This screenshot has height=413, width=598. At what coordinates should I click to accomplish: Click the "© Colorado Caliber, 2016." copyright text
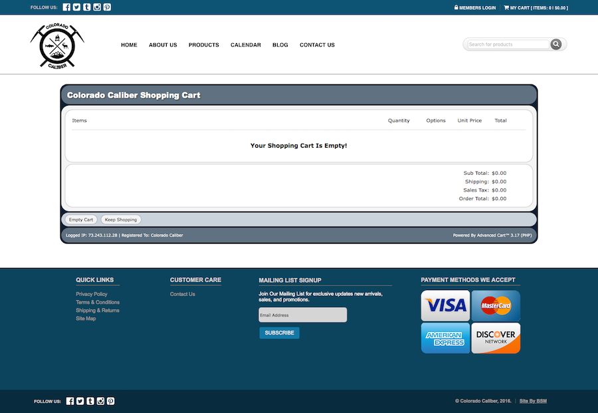point(483,401)
